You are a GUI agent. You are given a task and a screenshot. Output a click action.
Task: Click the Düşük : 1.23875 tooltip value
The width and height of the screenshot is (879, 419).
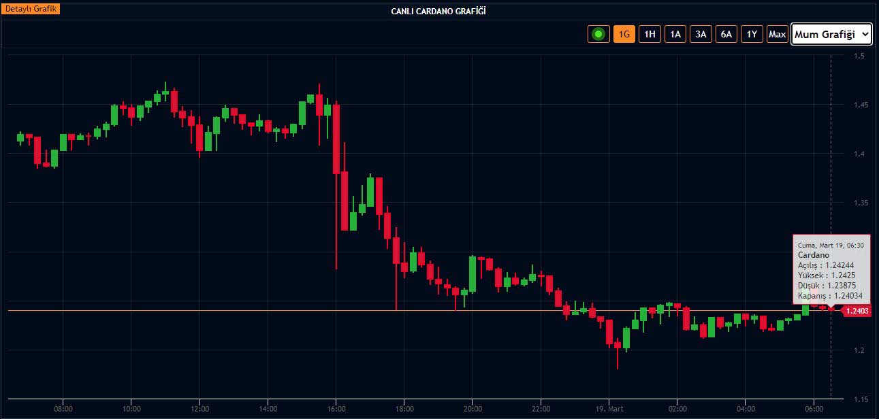829,286
